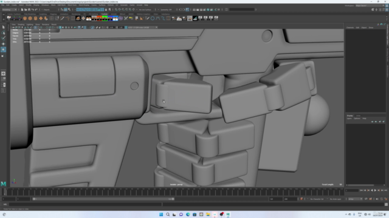The width and height of the screenshot is (389, 218).
Task: Toggle snap to grids
Action: 116,10
